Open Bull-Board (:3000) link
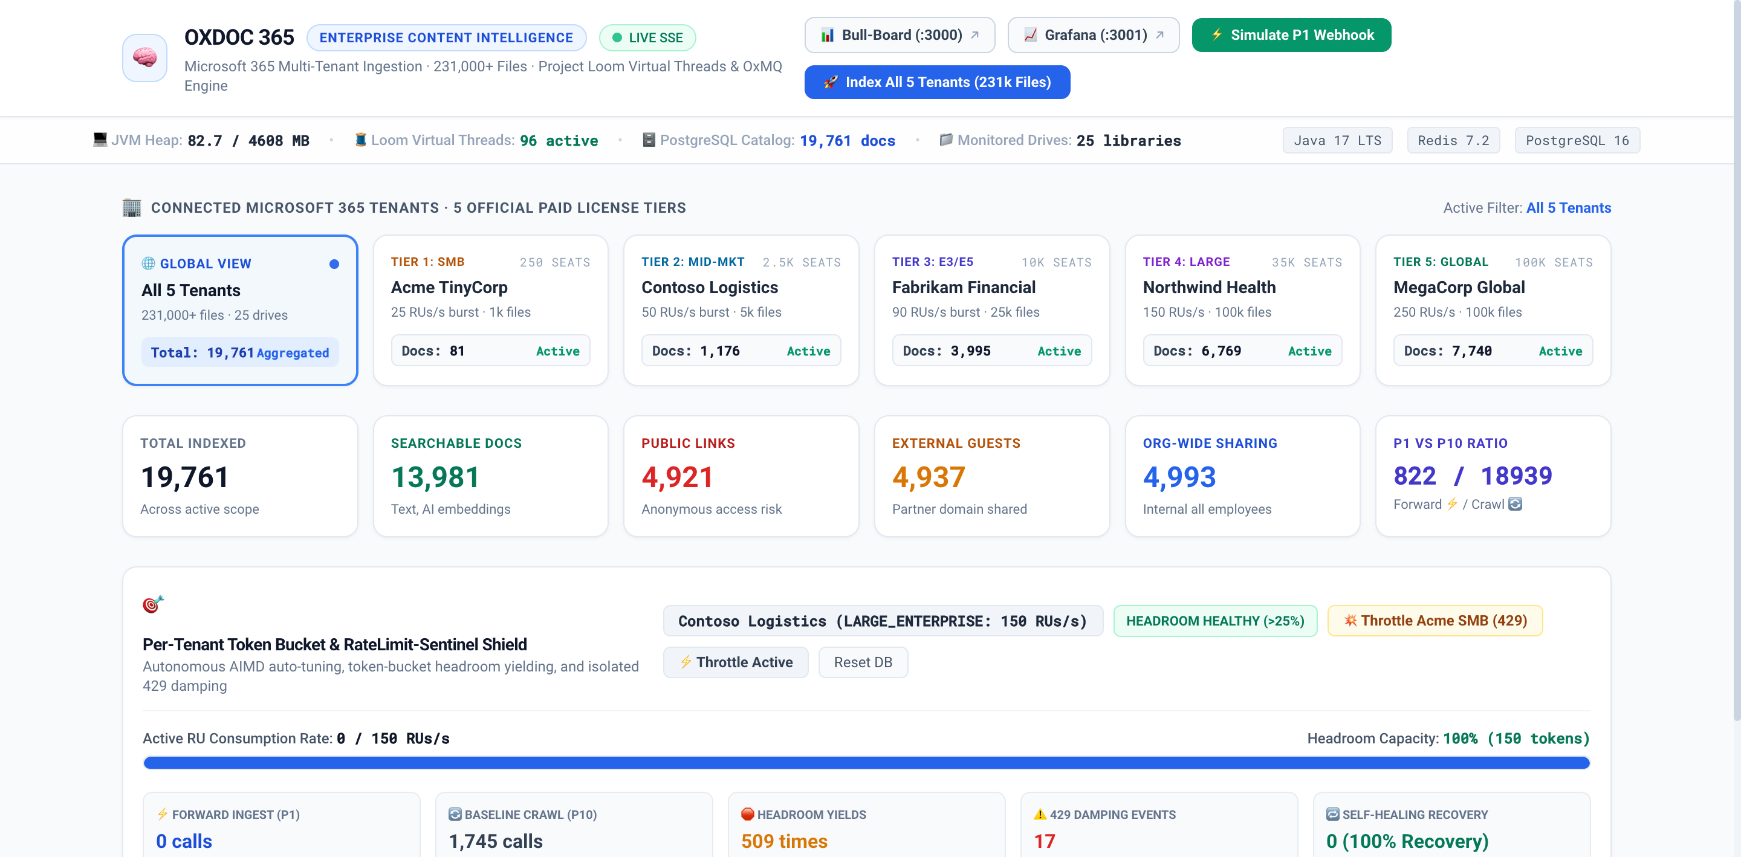Viewport: 1741px width, 857px height. [x=900, y=35]
